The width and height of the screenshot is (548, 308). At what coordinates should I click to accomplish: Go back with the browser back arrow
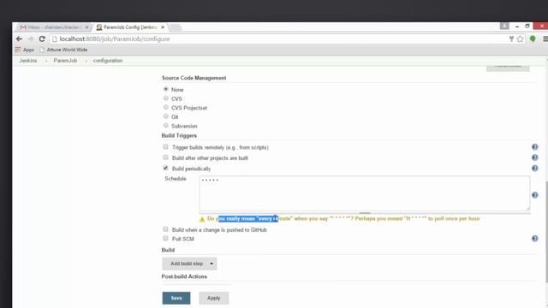[x=19, y=38]
